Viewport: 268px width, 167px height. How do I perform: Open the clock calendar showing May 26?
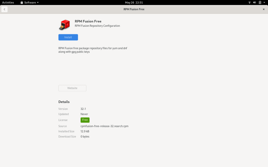pos(134,3)
